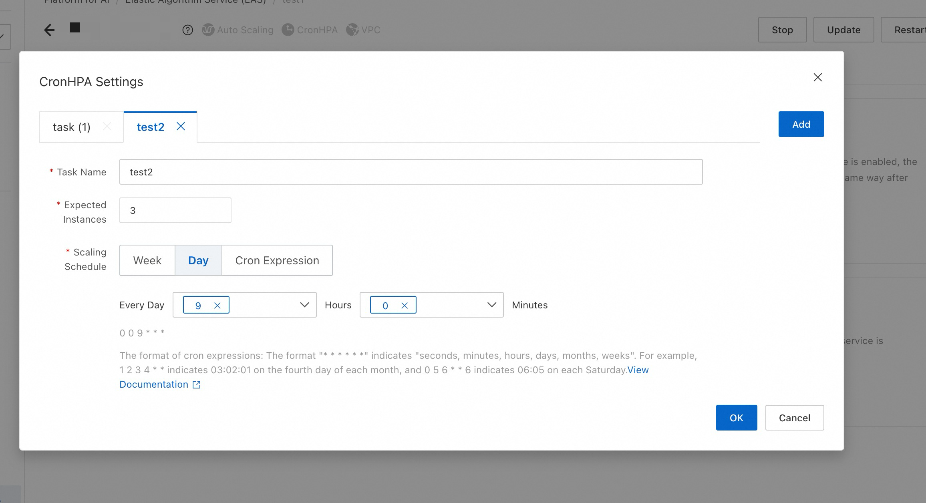Remove the 0 minute tag
The image size is (926, 503).
[405, 306]
